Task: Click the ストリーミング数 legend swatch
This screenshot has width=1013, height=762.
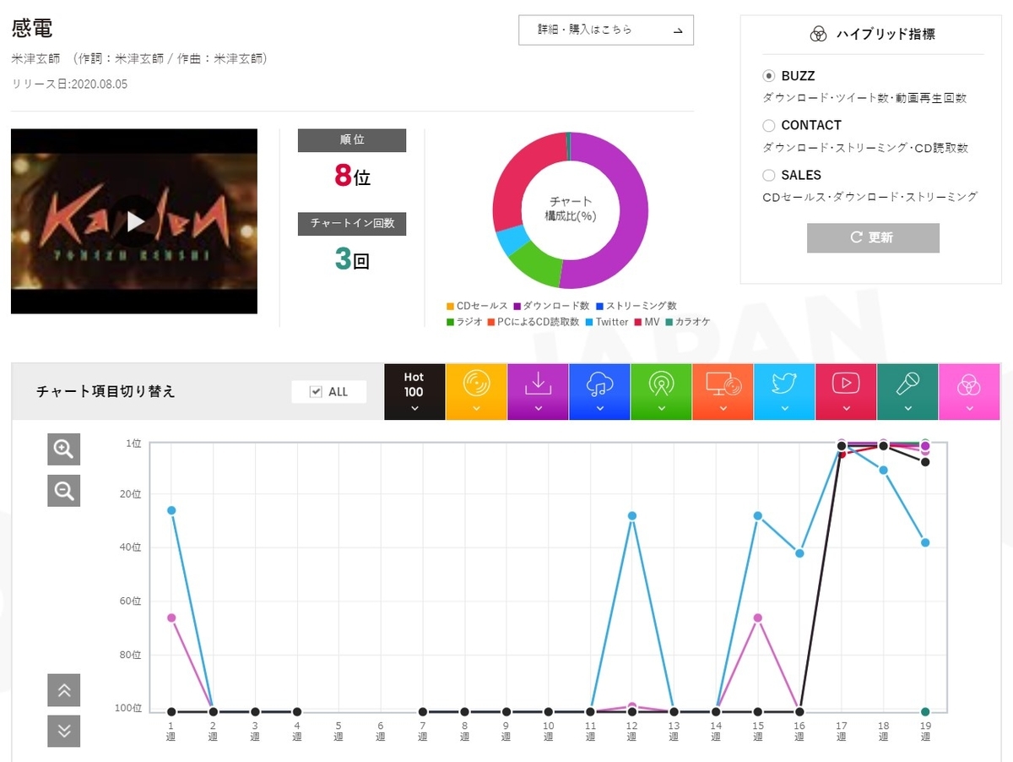Action: click(599, 306)
